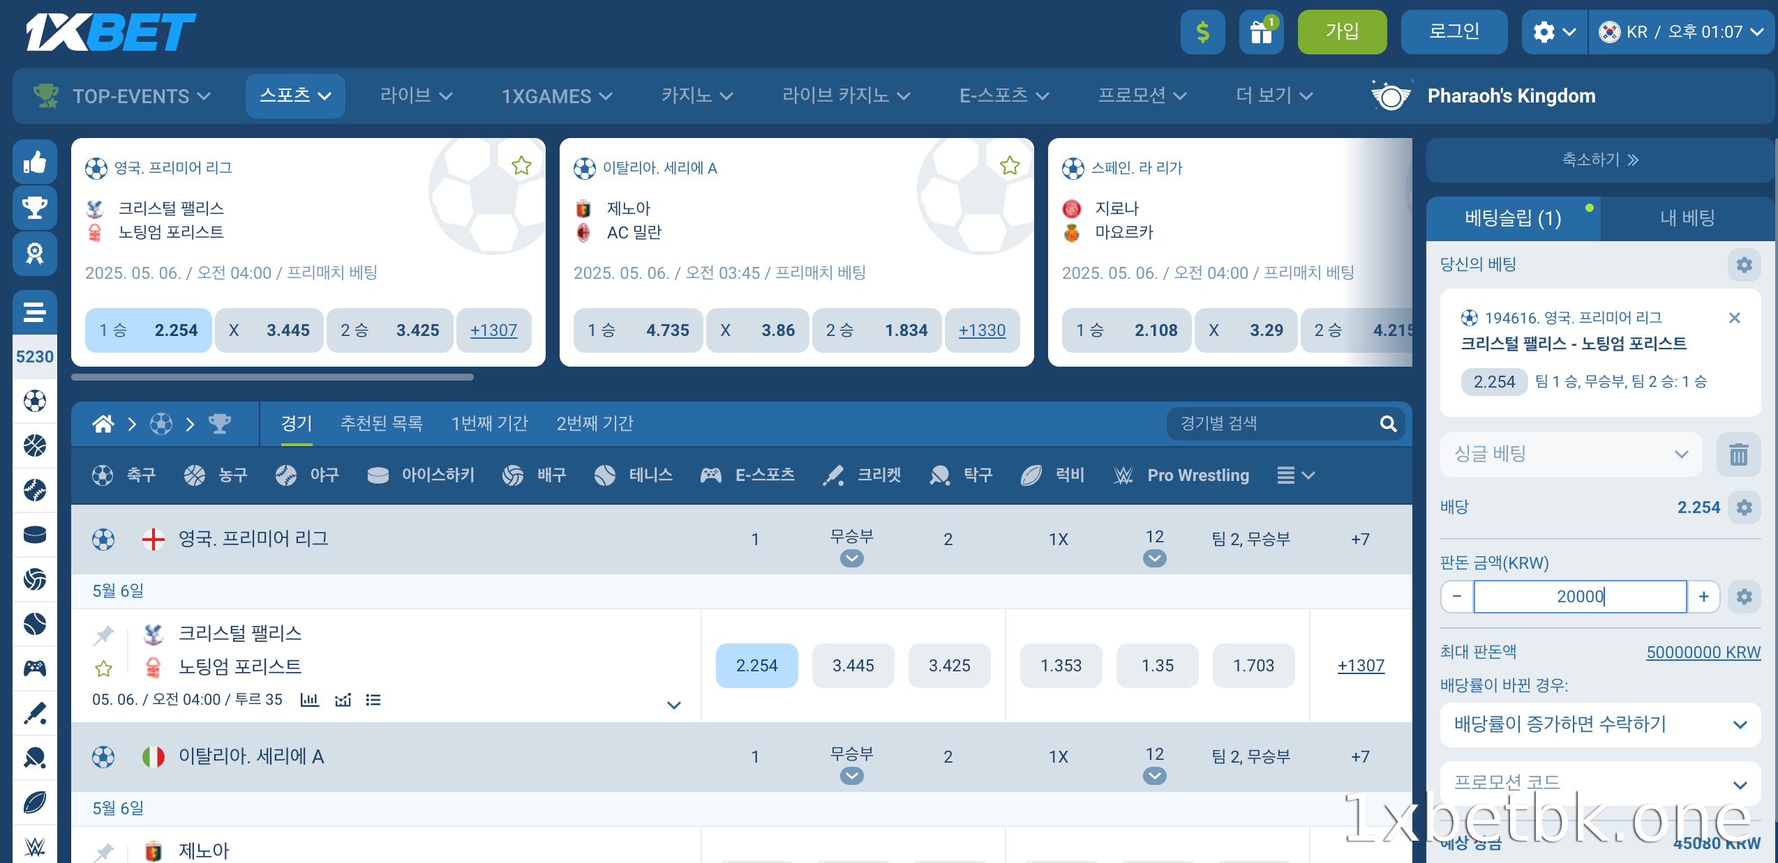Open Pharaoh's Kingdom promo banner
The width and height of the screenshot is (1778, 863).
(1483, 96)
